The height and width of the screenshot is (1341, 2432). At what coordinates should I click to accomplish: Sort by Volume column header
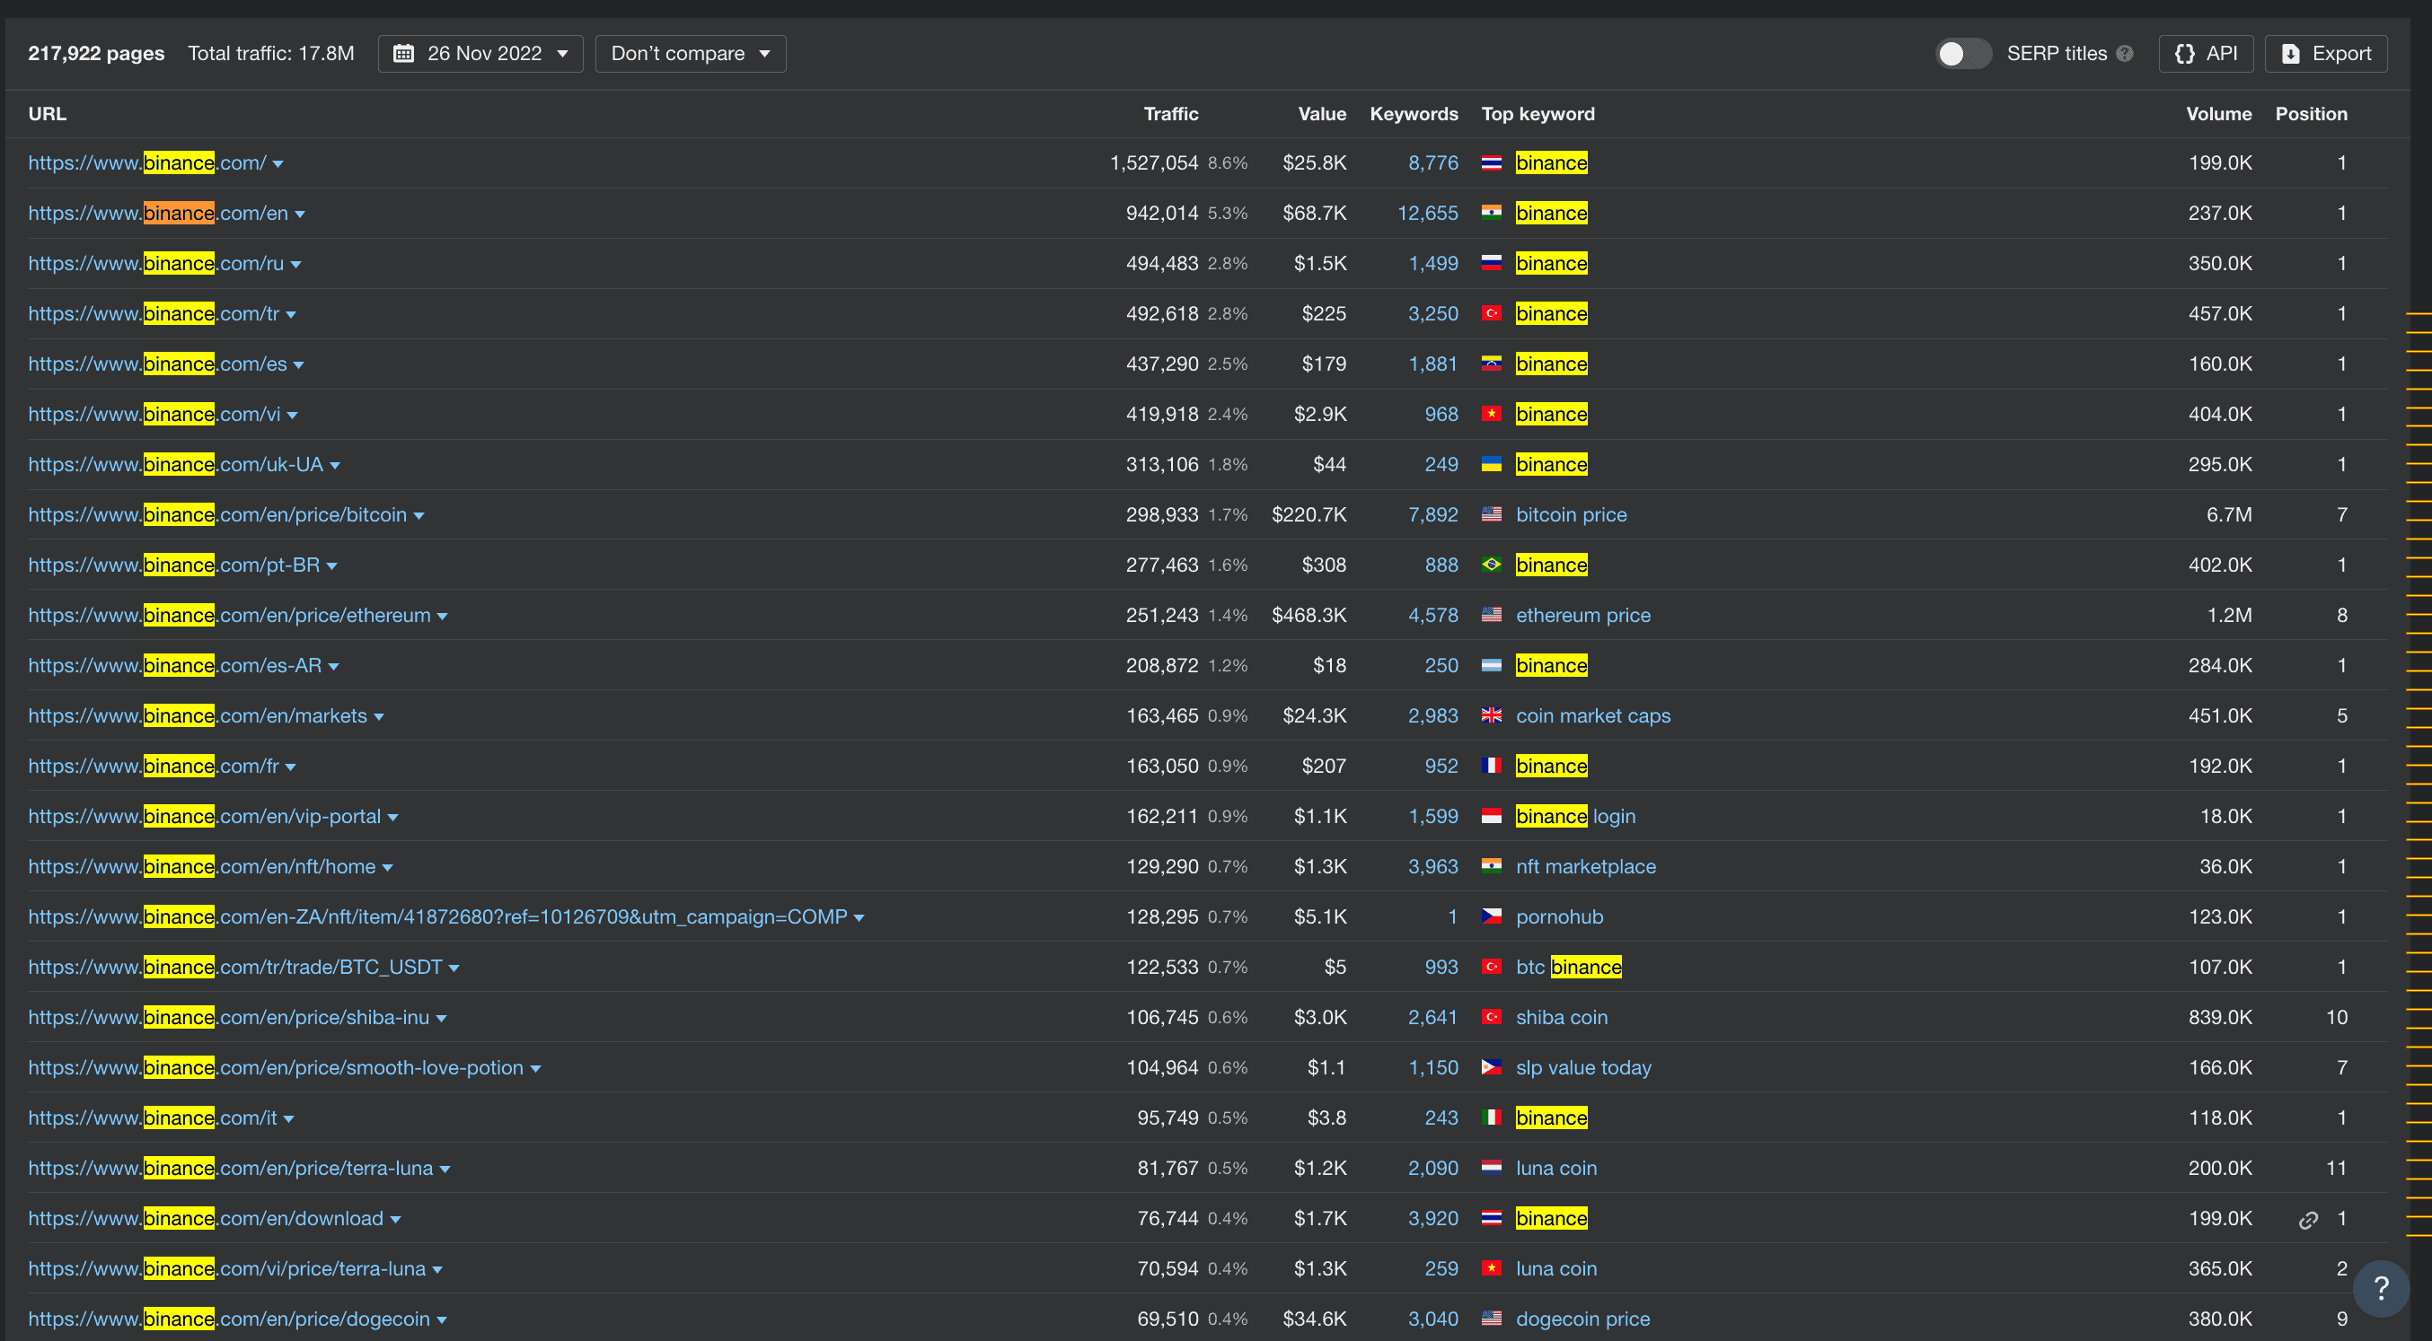pyautogui.click(x=2218, y=114)
